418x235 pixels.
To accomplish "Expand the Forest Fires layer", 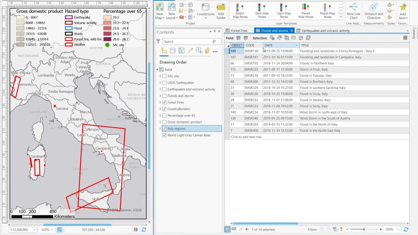I will point(160,102).
